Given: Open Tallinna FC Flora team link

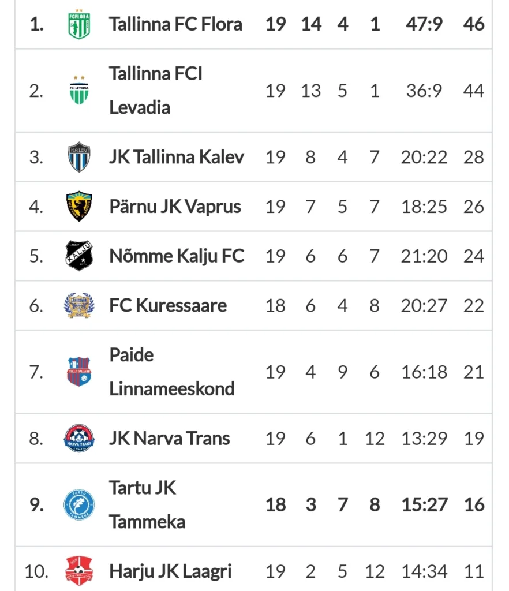Looking at the screenshot, I should pyautogui.click(x=175, y=24).
